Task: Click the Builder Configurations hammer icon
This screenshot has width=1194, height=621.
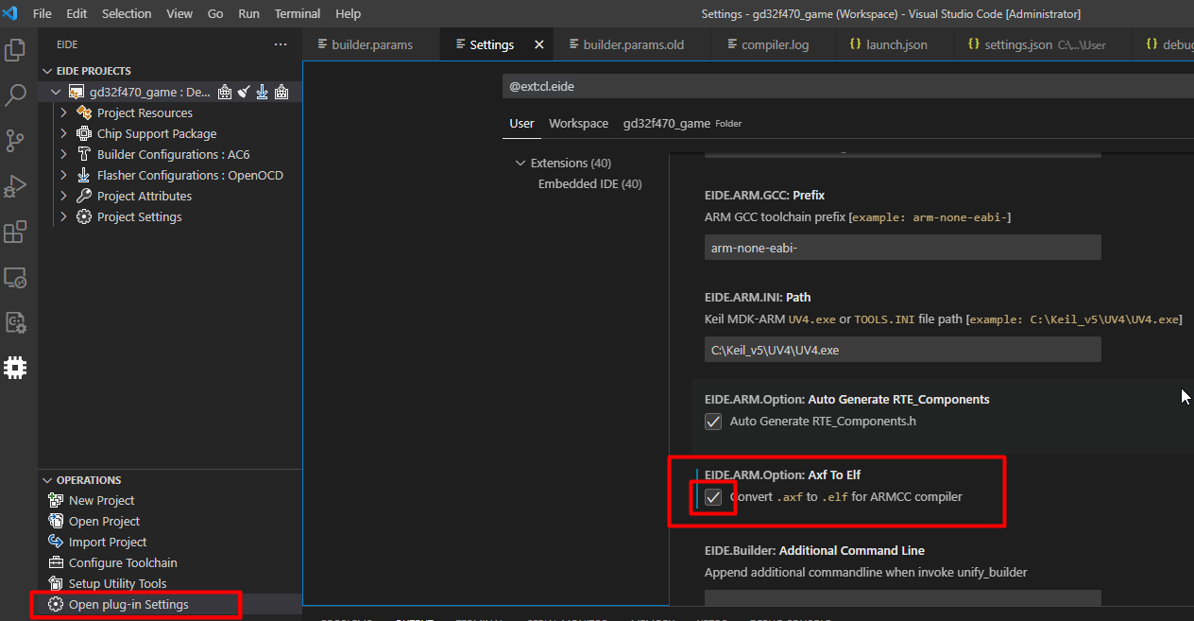Action: [84, 154]
